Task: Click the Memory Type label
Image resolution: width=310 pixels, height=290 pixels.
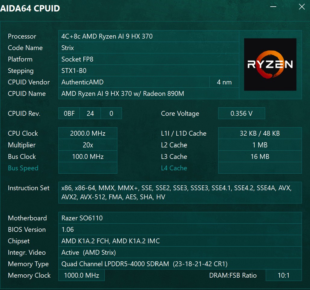Action: click(28, 264)
